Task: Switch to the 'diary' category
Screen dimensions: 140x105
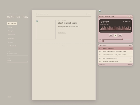Action: 10,27
